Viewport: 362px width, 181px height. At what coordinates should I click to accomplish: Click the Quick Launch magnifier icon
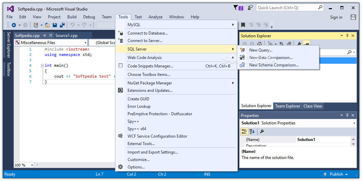click(320, 8)
